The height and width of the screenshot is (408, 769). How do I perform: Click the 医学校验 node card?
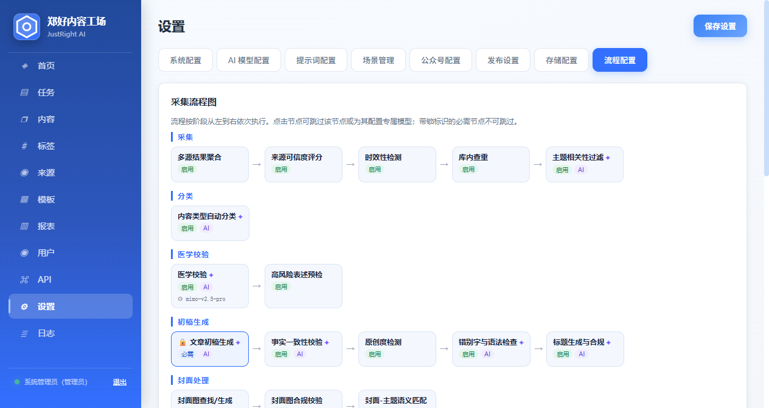click(210, 286)
